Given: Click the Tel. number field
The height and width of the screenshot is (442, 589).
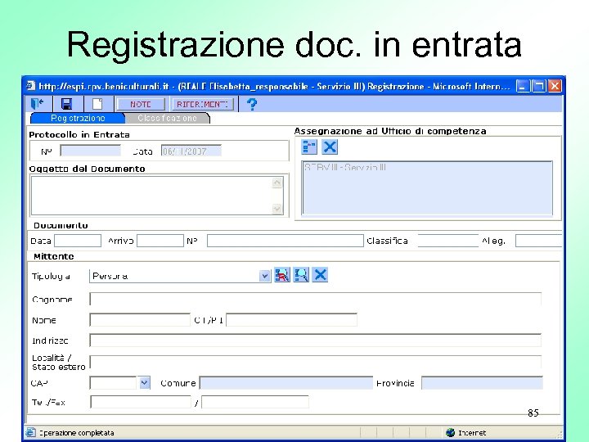Looking at the screenshot, I should coord(141,402).
